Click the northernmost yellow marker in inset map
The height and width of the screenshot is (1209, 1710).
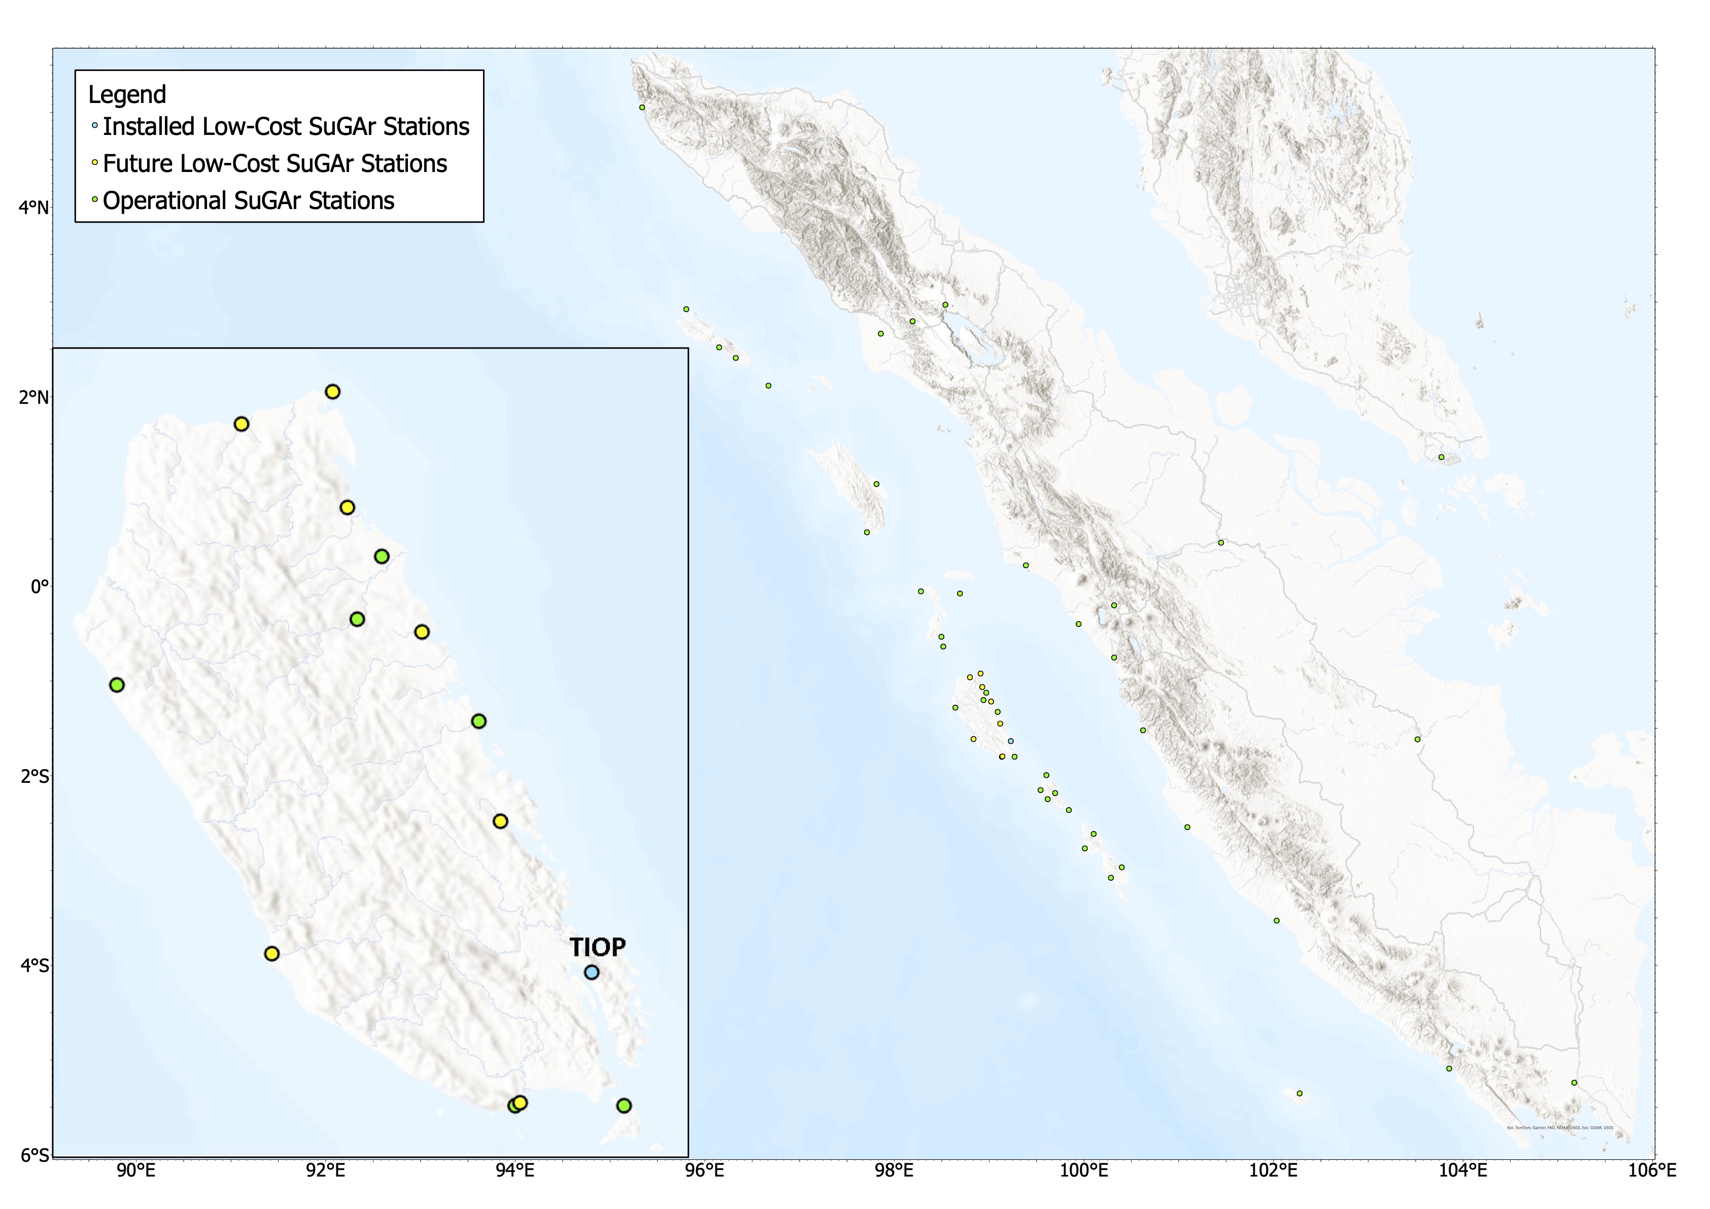[x=333, y=392]
